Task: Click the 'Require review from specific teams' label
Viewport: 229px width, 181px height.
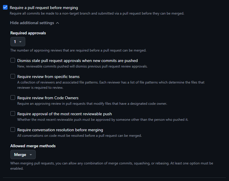Action: pos(48,77)
